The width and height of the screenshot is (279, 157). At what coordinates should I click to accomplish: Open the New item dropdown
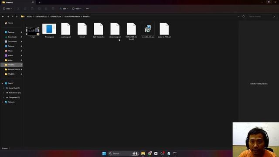pos(7,9)
